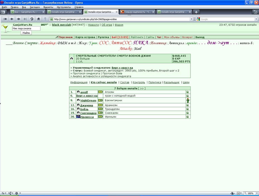Image resolution: width=259 pixels, height=196 pixels.
Task: Click the Opera rewind navigation button
Action: click(x=5, y=19)
